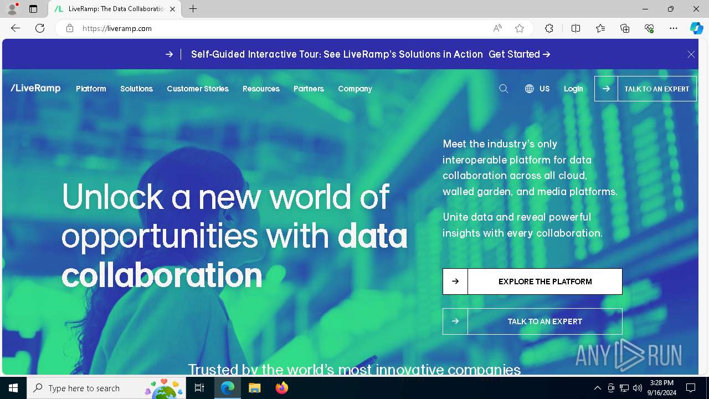
Task: Select the LiveRamp browser tab
Action: pyautogui.click(x=114, y=9)
